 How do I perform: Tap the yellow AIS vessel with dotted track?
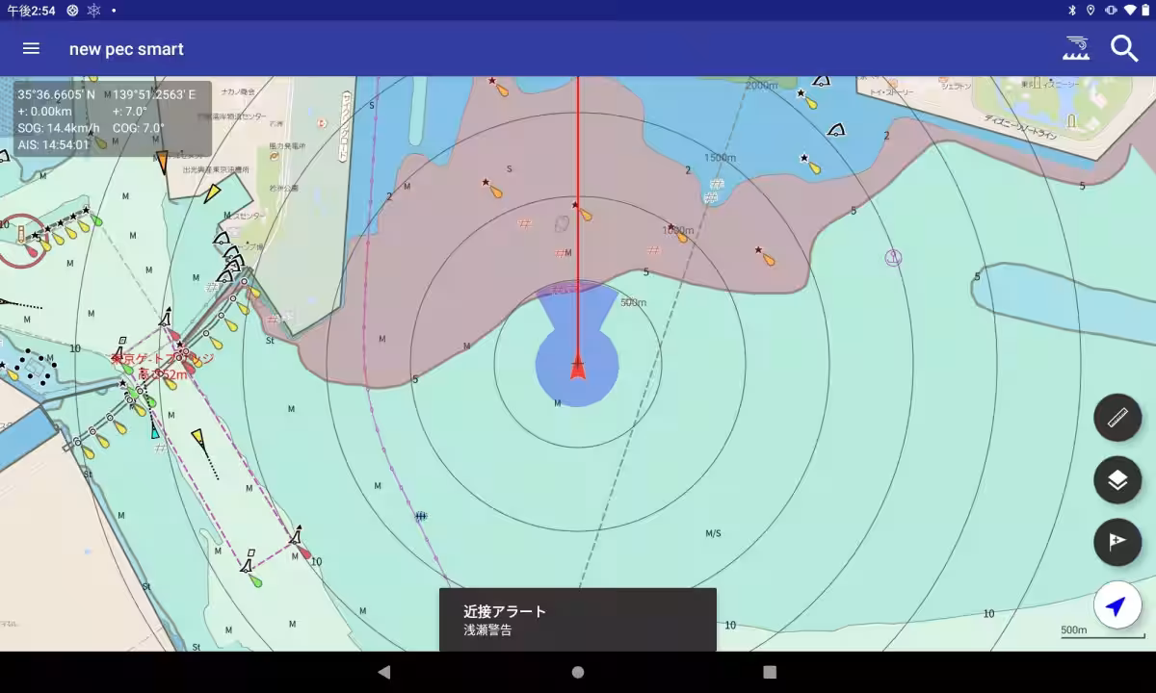pos(199,440)
